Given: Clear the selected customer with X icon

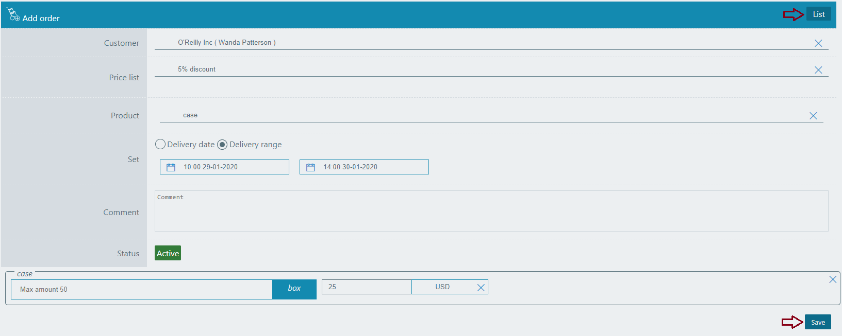Looking at the screenshot, I should 818,43.
